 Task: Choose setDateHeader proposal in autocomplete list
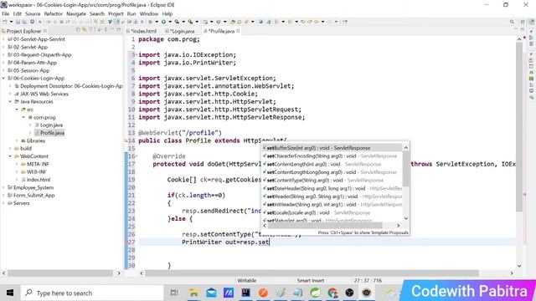tap(332, 188)
